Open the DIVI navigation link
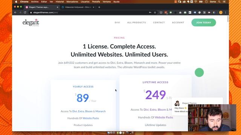241x135 pixels. [117, 22]
